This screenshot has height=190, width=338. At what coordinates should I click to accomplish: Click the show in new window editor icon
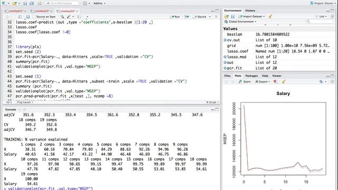20,16
